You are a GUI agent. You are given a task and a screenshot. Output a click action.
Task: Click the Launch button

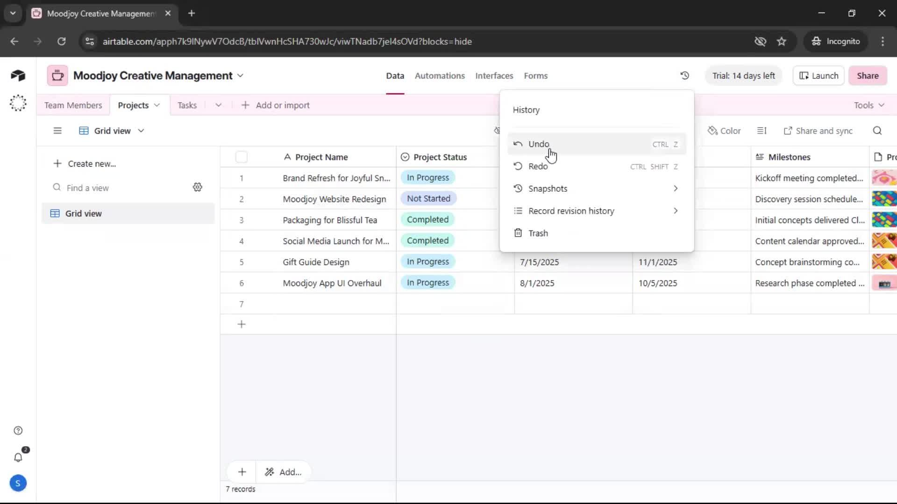click(x=819, y=76)
